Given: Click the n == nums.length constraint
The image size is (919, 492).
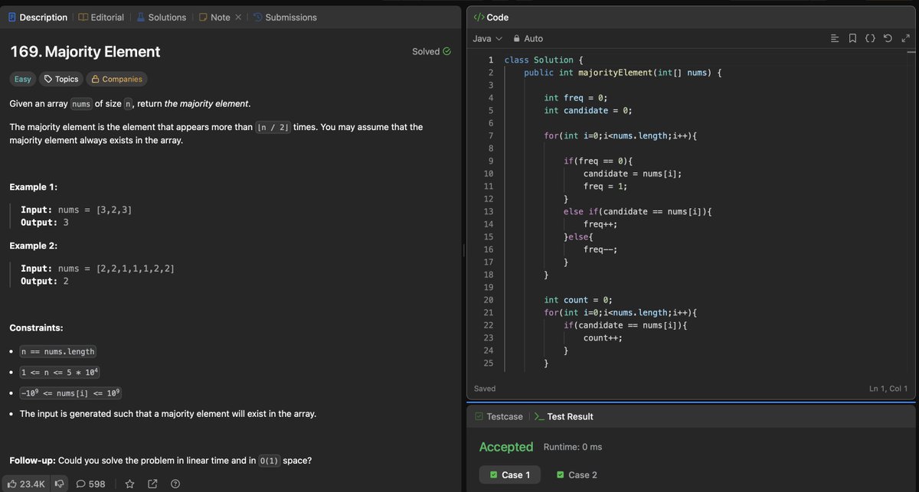Looking at the screenshot, I should tap(57, 352).
